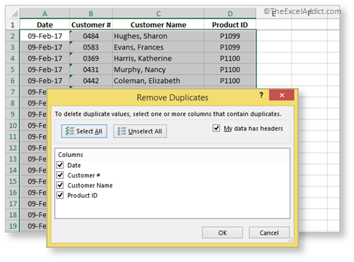Click the P1099 cell in row 3
354x262 pixels.
pyautogui.click(x=230, y=47)
